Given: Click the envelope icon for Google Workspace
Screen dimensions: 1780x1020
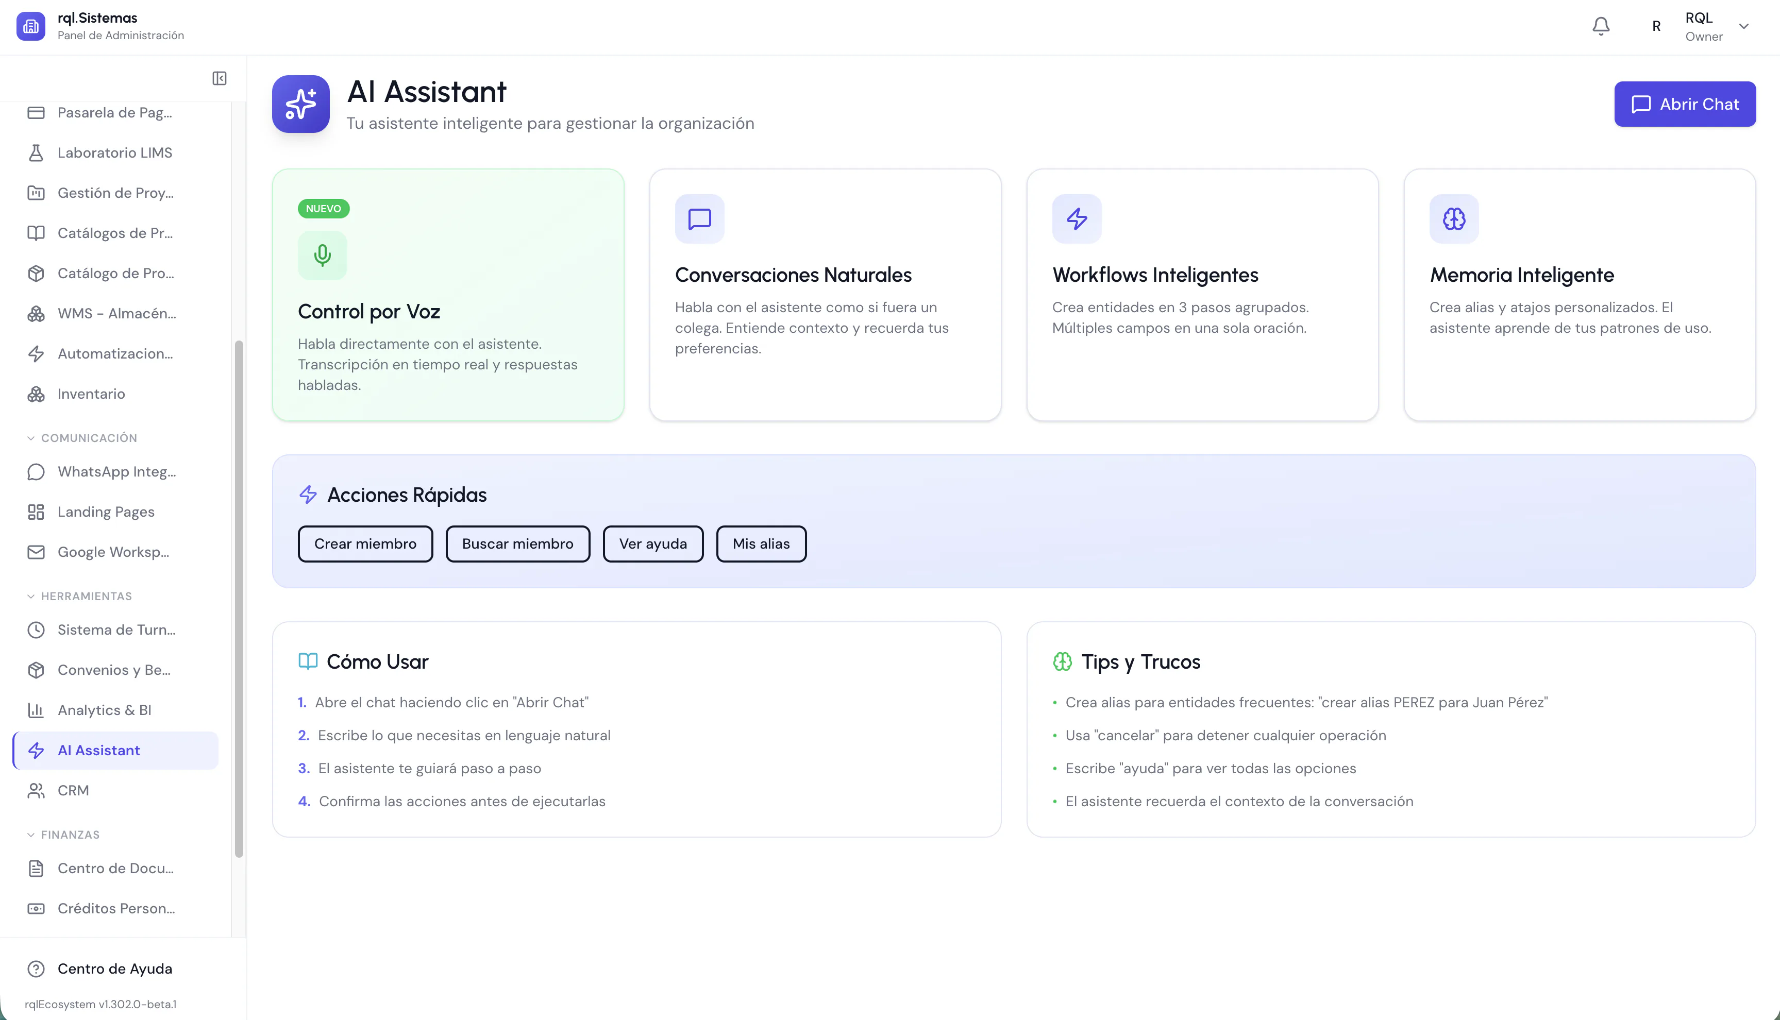Looking at the screenshot, I should coord(36,552).
